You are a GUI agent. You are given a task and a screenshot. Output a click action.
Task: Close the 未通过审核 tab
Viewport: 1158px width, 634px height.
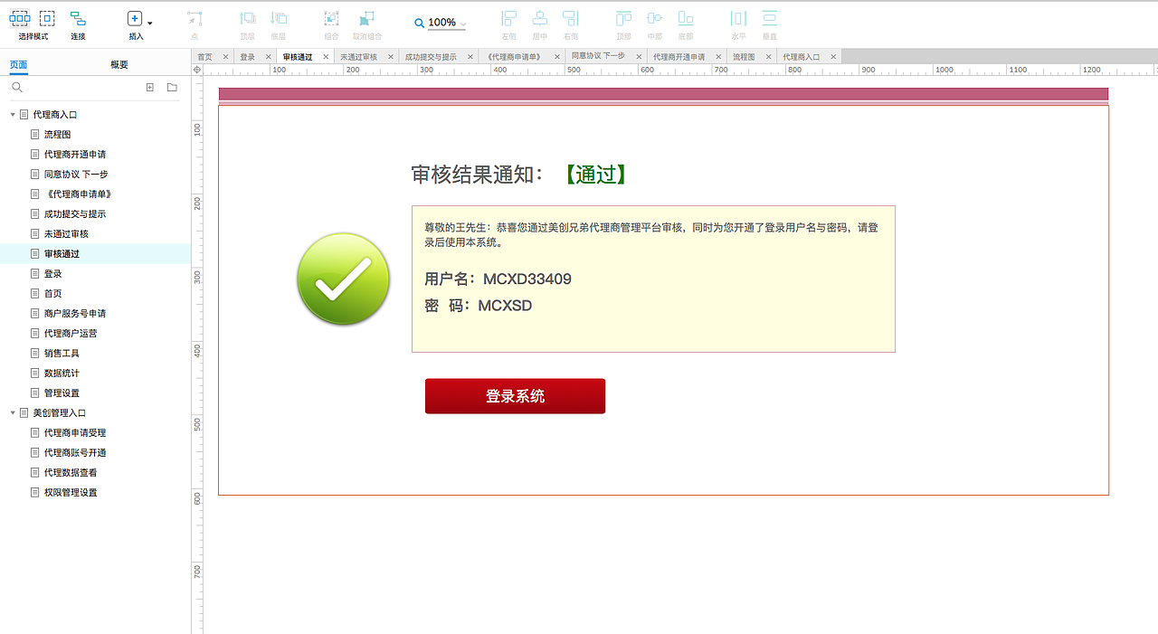point(390,56)
